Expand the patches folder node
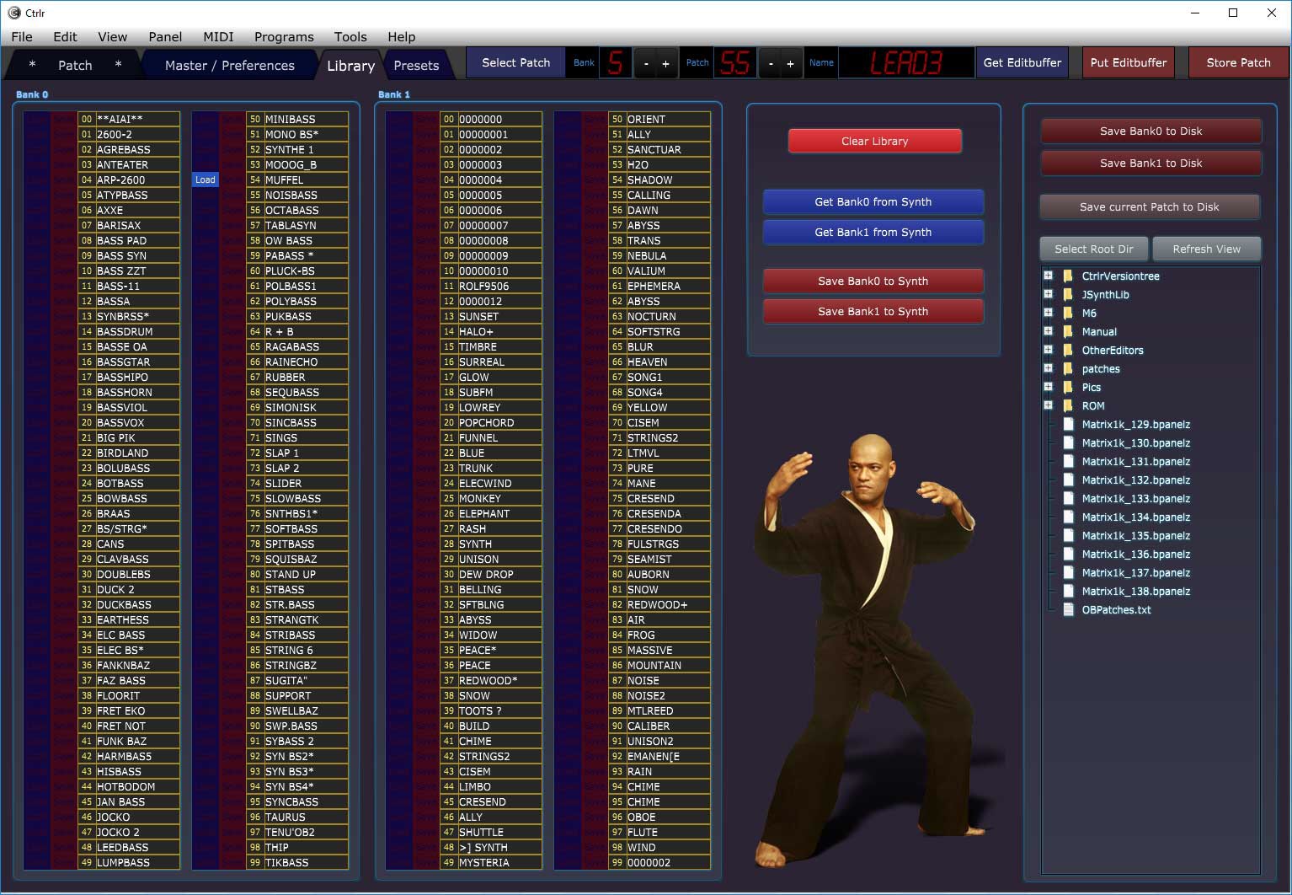Viewport: 1292px width, 895px height. [x=1048, y=368]
